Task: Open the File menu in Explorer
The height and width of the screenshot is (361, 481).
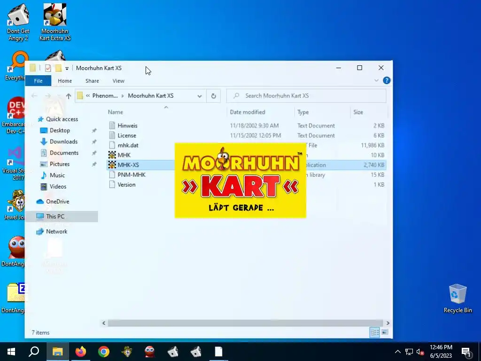Action: (38, 81)
